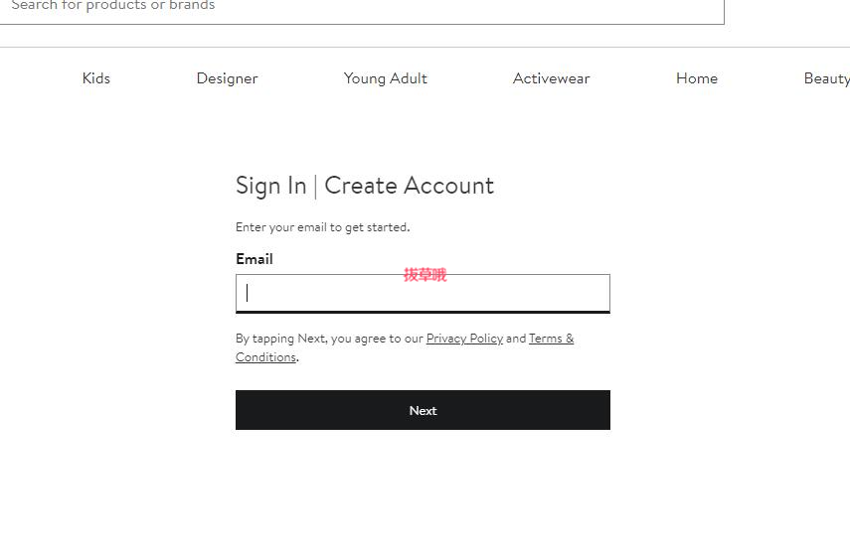Screen dimensions: 850x549
Task: Click the "Sign In" heading text
Action: (x=271, y=187)
